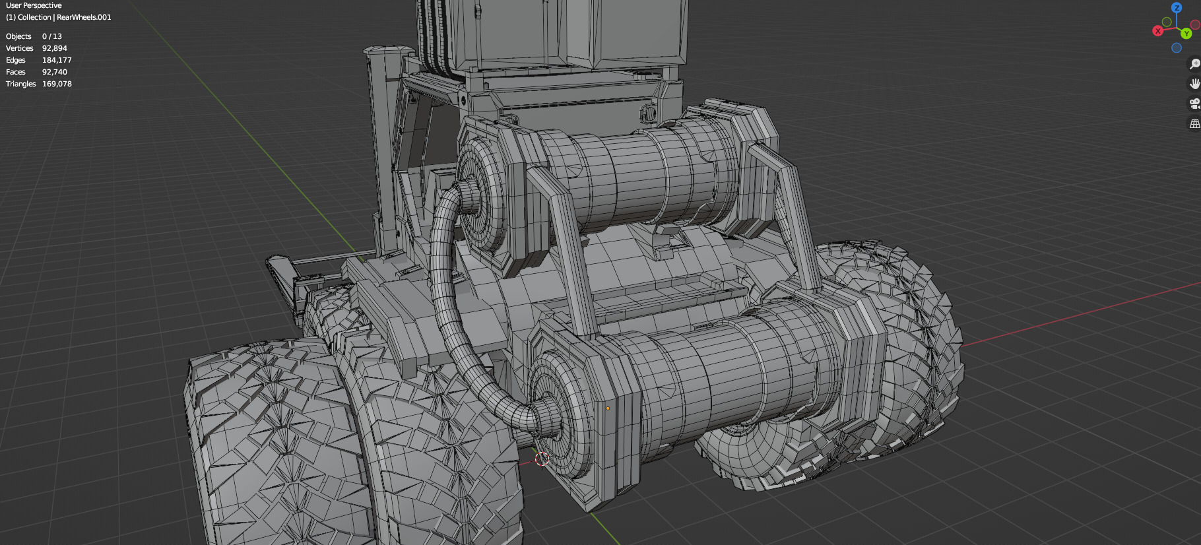Viewport: 1201px width, 545px height.
Task: Click the Objects count '0 / 13'
Action: click(52, 36)
